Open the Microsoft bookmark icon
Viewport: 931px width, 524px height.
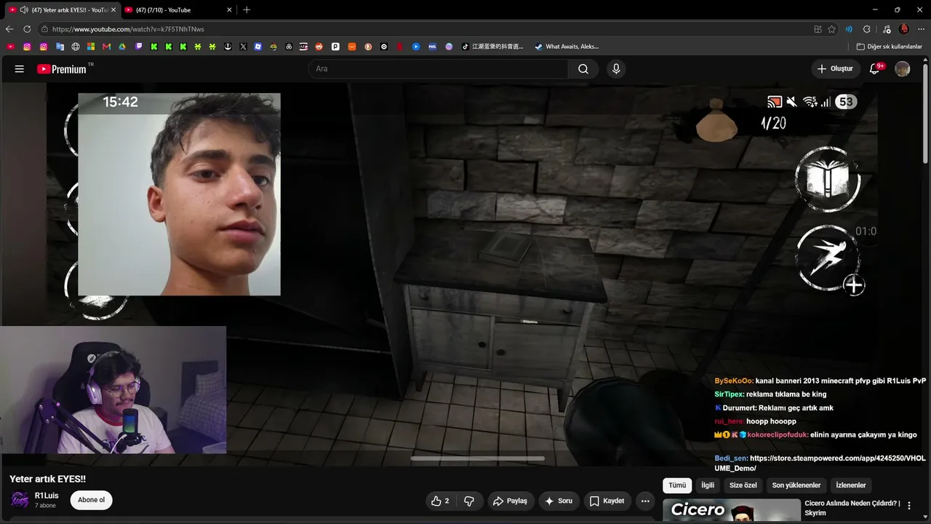tap(91, 47)
